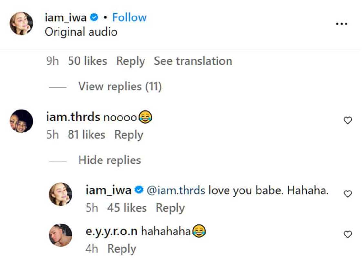
Task: Open the three-dot more options menu
Action: (x=341, y=24)
